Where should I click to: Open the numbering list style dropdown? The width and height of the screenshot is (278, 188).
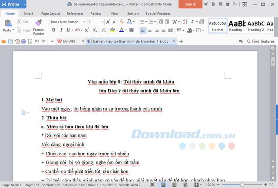[155, 22]
